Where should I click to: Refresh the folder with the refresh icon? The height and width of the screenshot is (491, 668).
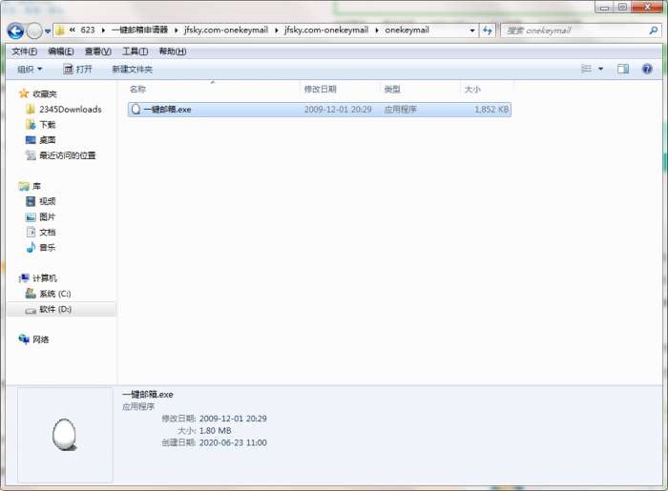(488, 31)
